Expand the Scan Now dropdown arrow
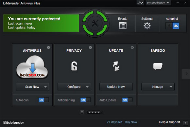 click(45, 87)
